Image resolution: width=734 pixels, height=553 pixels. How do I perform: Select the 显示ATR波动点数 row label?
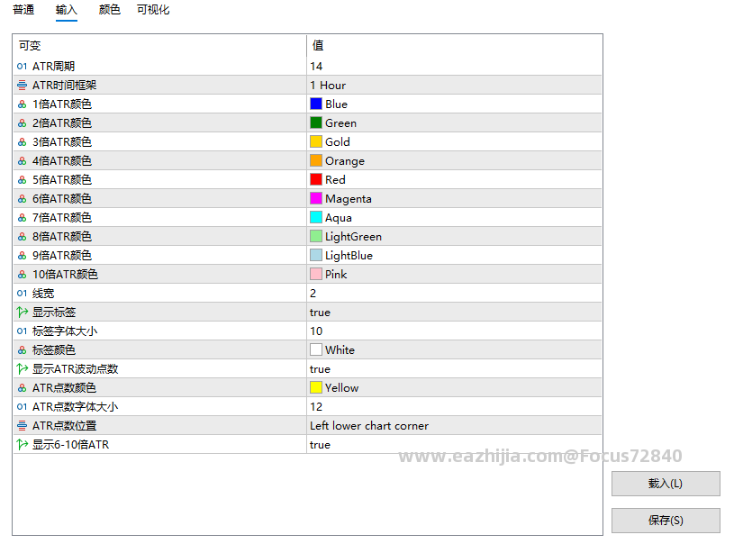(75, 369)
